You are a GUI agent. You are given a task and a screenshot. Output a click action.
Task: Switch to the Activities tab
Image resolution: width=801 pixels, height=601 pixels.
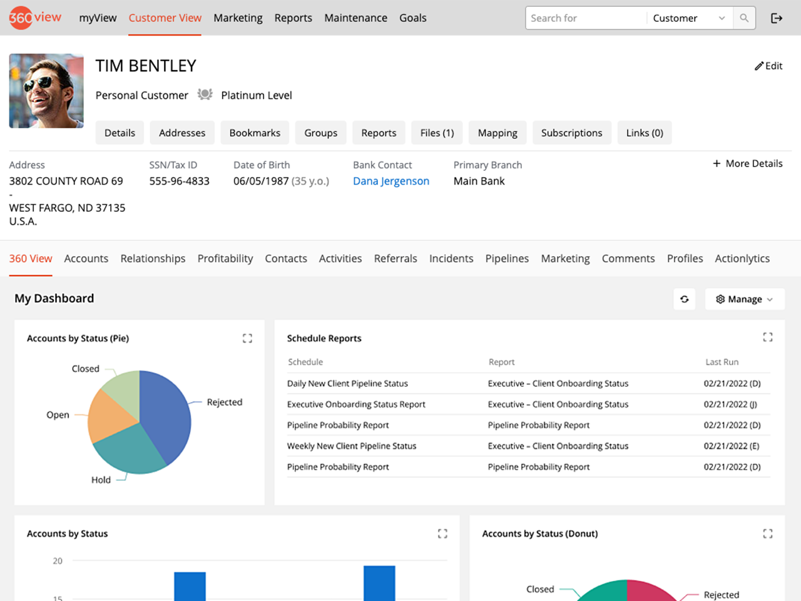pyautogui.click(x=340, y=259)
